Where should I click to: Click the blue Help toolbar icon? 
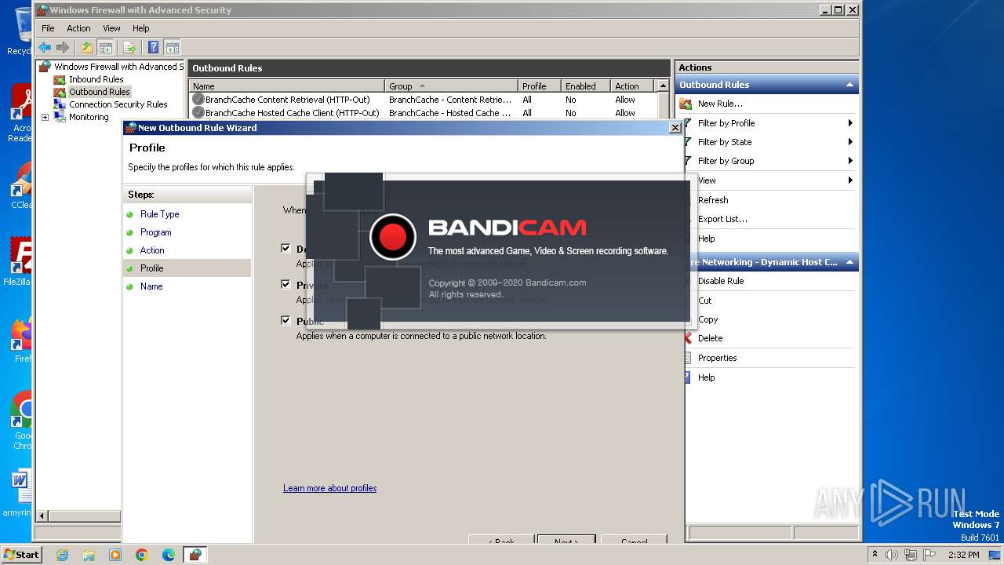point(154,47)
